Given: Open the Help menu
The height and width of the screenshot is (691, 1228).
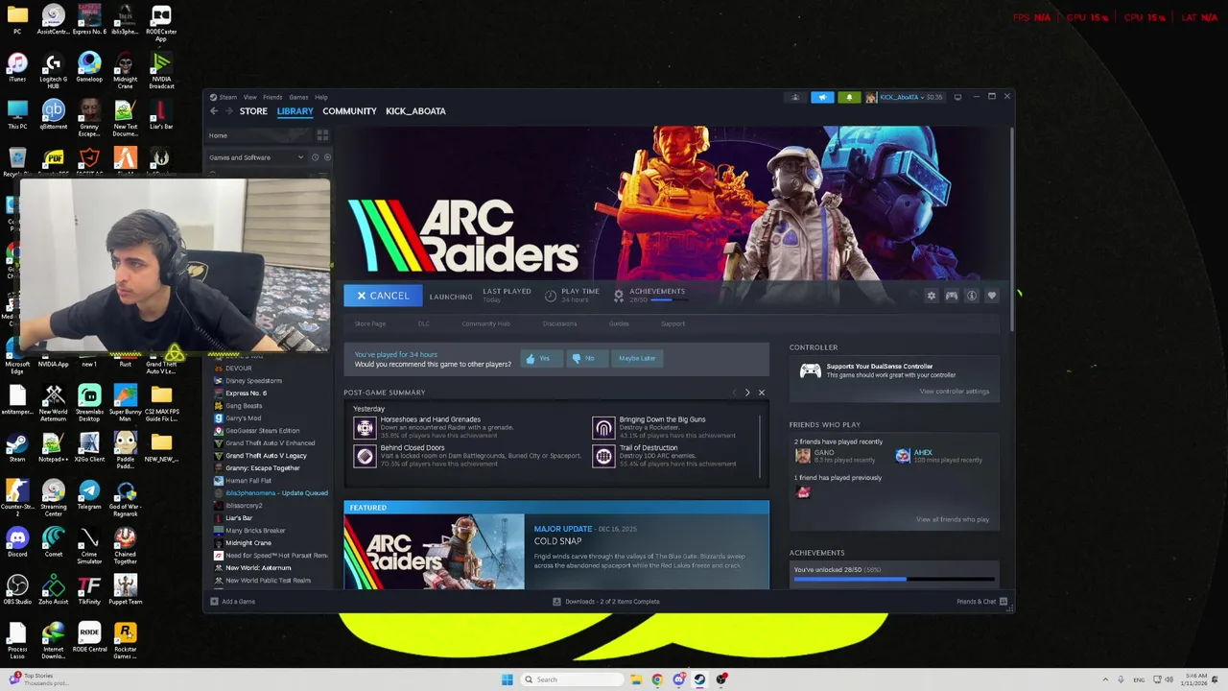Looking at the screenshot, I should tap(321, 97).
